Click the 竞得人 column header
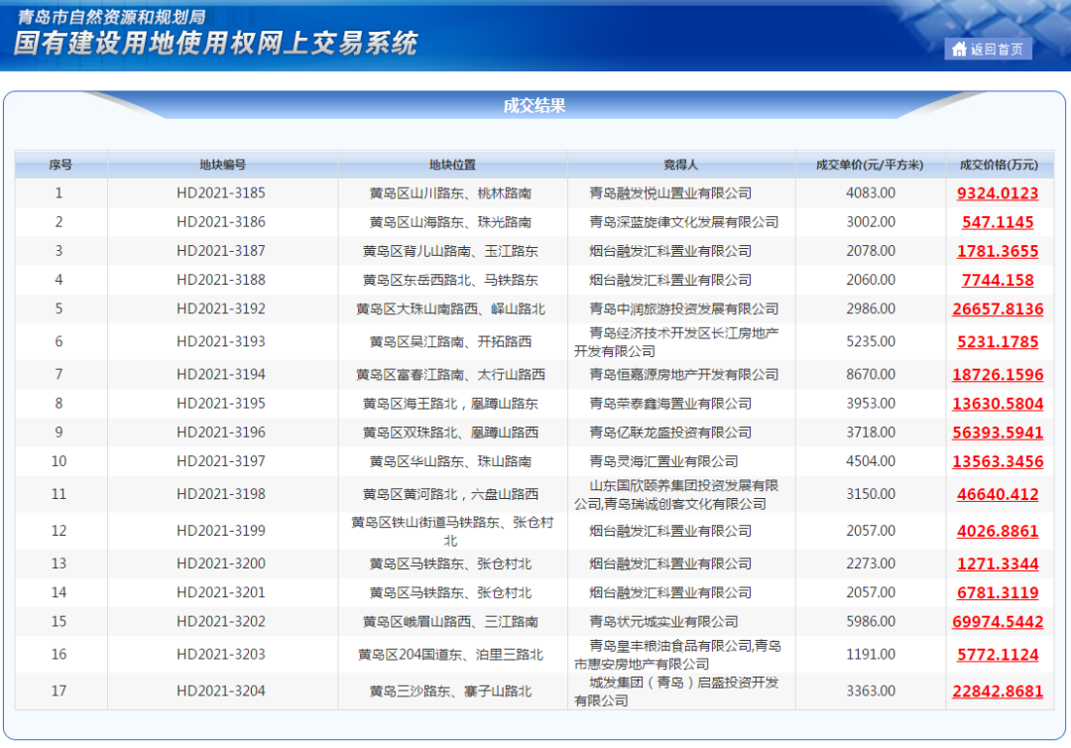 pyautogui.click(x=680, y=165)
